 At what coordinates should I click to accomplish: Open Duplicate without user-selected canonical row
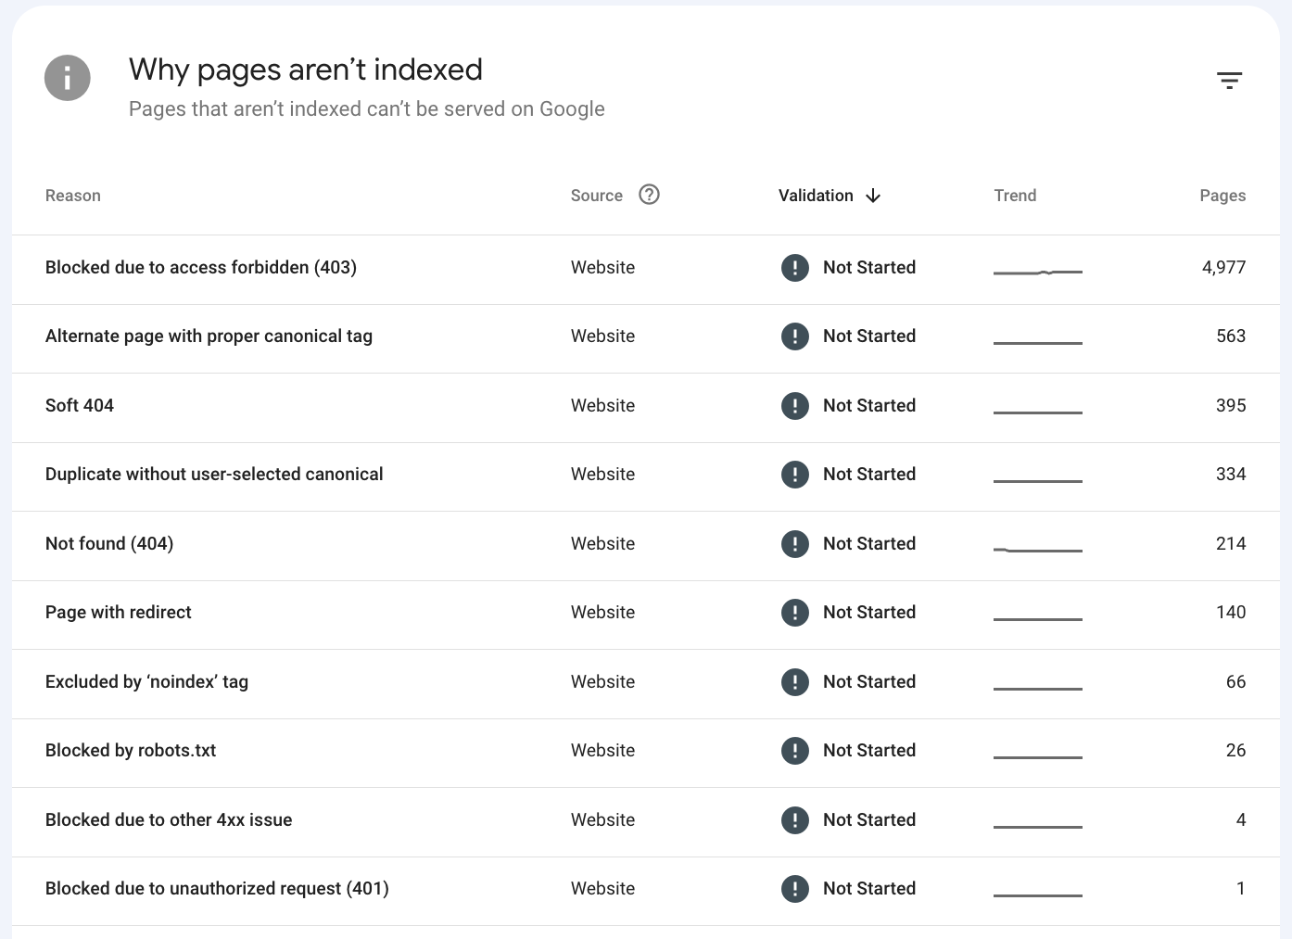point(214,475)
